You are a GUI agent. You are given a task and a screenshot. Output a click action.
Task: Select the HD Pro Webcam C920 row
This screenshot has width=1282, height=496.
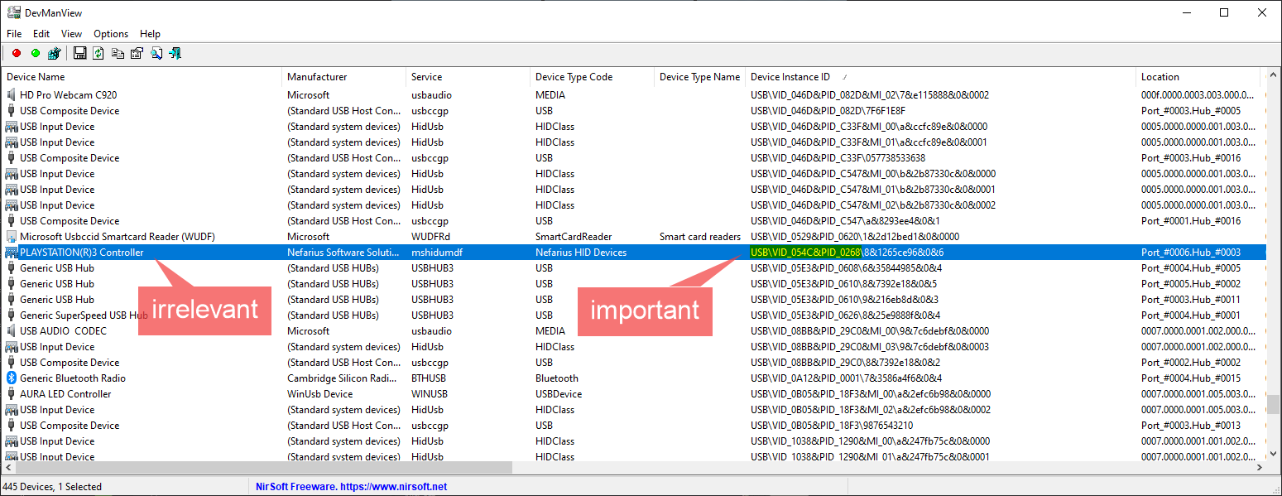[x=68, y=95]
